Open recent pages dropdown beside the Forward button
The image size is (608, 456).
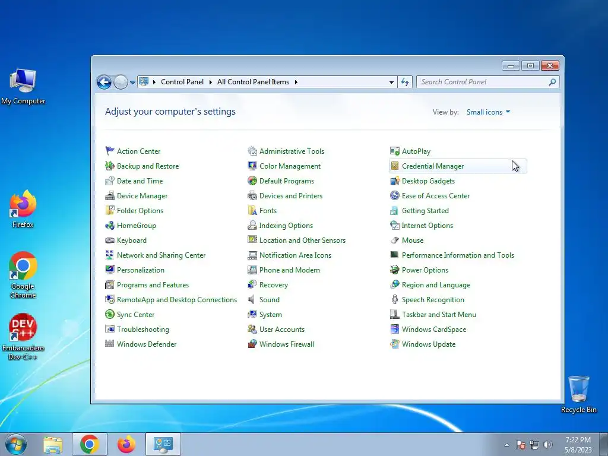(x=132, y=82)
